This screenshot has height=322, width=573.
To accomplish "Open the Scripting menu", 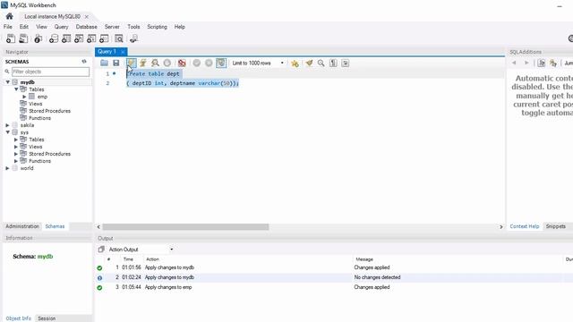I will (x=157, y=27).
